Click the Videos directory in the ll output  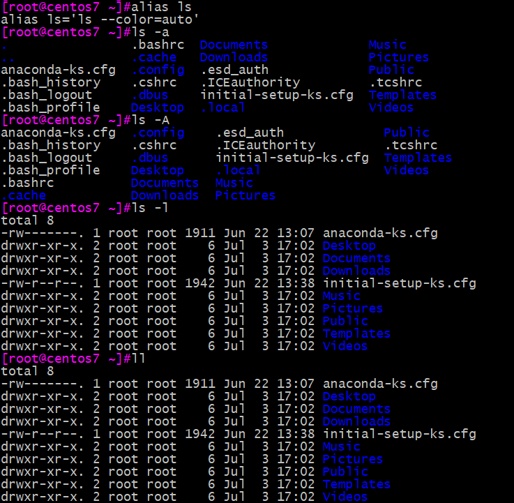[345, 497]
